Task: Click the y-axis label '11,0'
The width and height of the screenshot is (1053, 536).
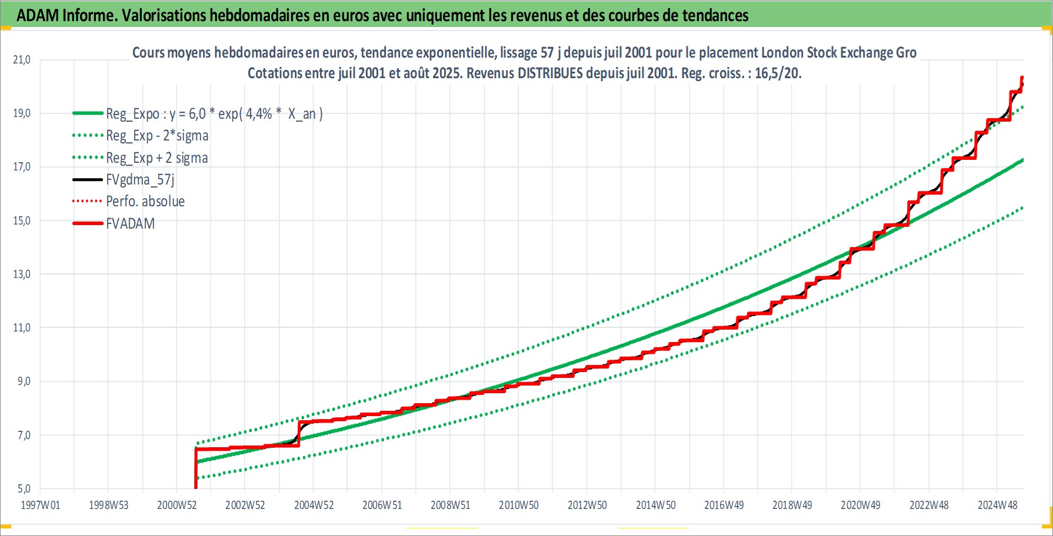Action: click(22, 328)
